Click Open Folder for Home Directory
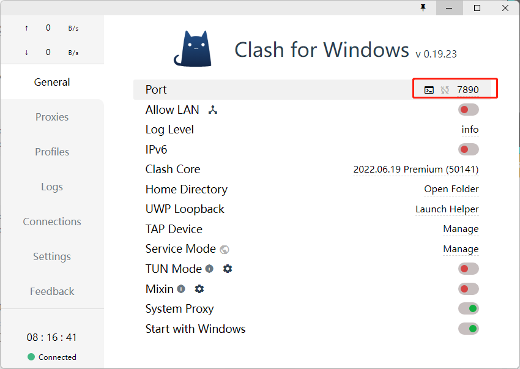The image size is (520, 369). coord(451,189)
